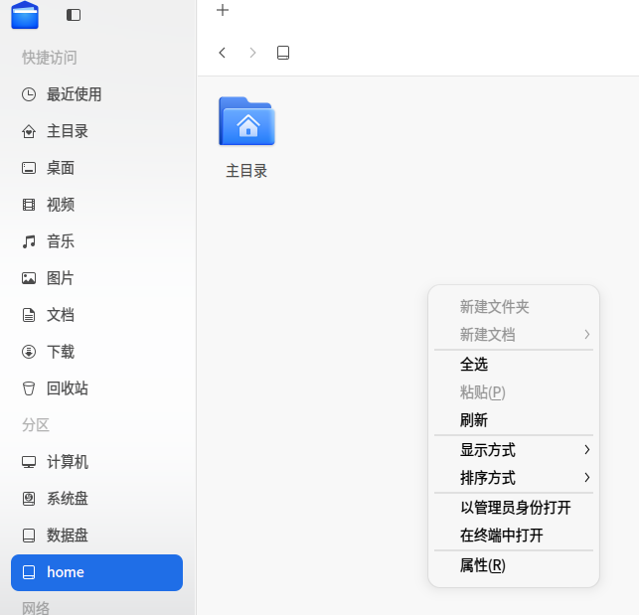Open 数据盘 in the sidebar
The width and height of the screenshot is (639, 615).
(97, 536)
